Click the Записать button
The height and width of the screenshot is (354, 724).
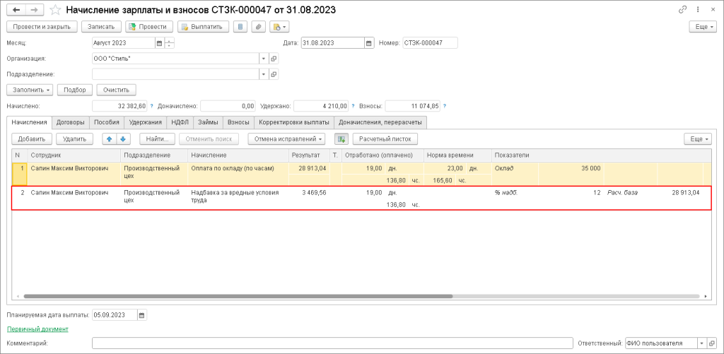(102, 27)
